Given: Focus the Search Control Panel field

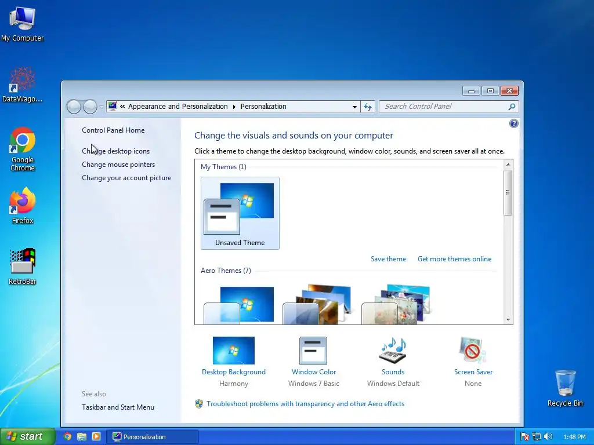Looking at the screenshot, I should pos(448,107).
